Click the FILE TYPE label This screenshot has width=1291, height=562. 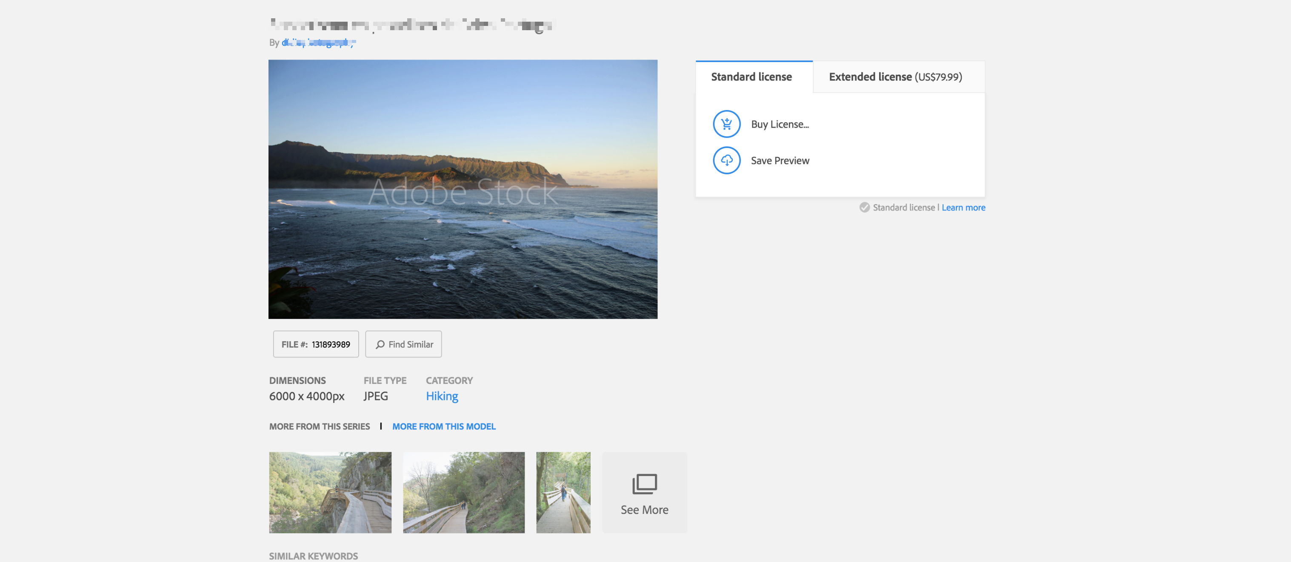point(385,380)
